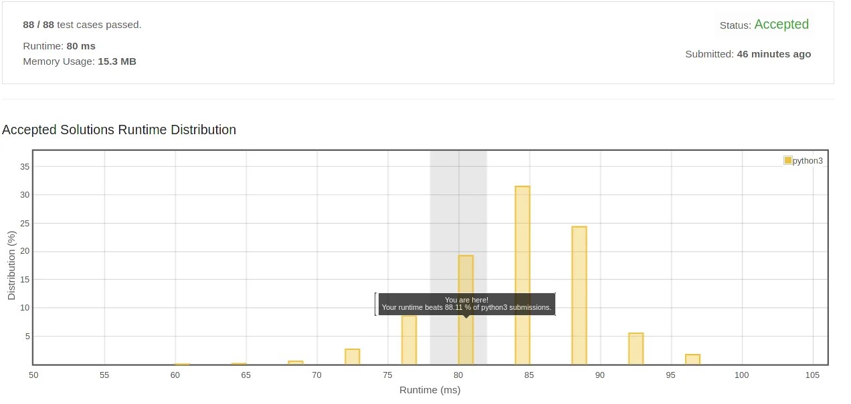
Task: Select the tiny bar near 68 ms
Action: [296, 363]
